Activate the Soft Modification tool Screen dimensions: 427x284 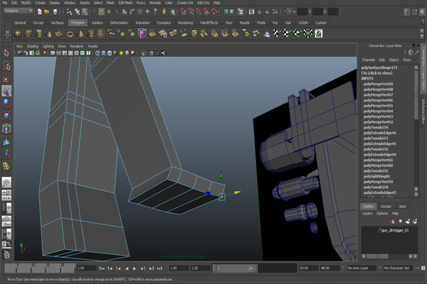tap(6, 141)
